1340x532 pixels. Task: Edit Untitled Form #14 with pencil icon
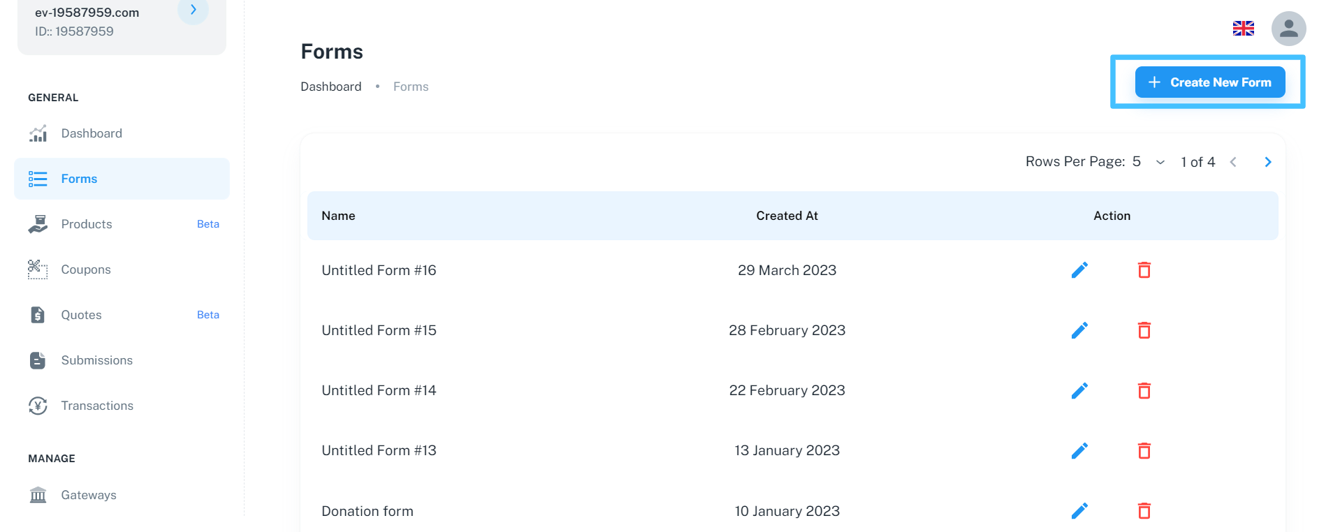point(1079,390)
